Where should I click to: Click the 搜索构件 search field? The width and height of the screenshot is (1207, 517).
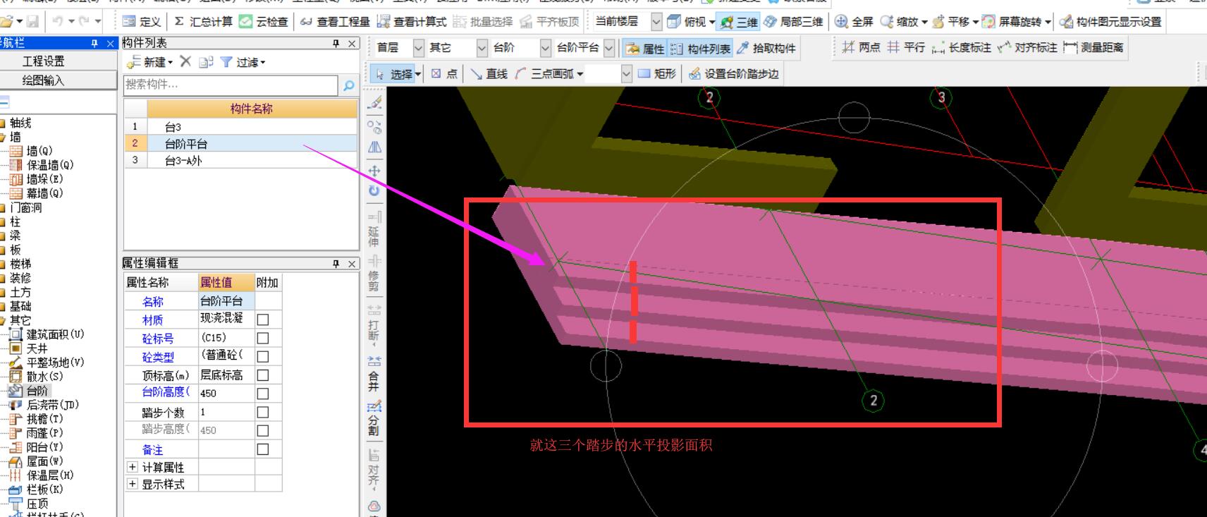point(231,85)
